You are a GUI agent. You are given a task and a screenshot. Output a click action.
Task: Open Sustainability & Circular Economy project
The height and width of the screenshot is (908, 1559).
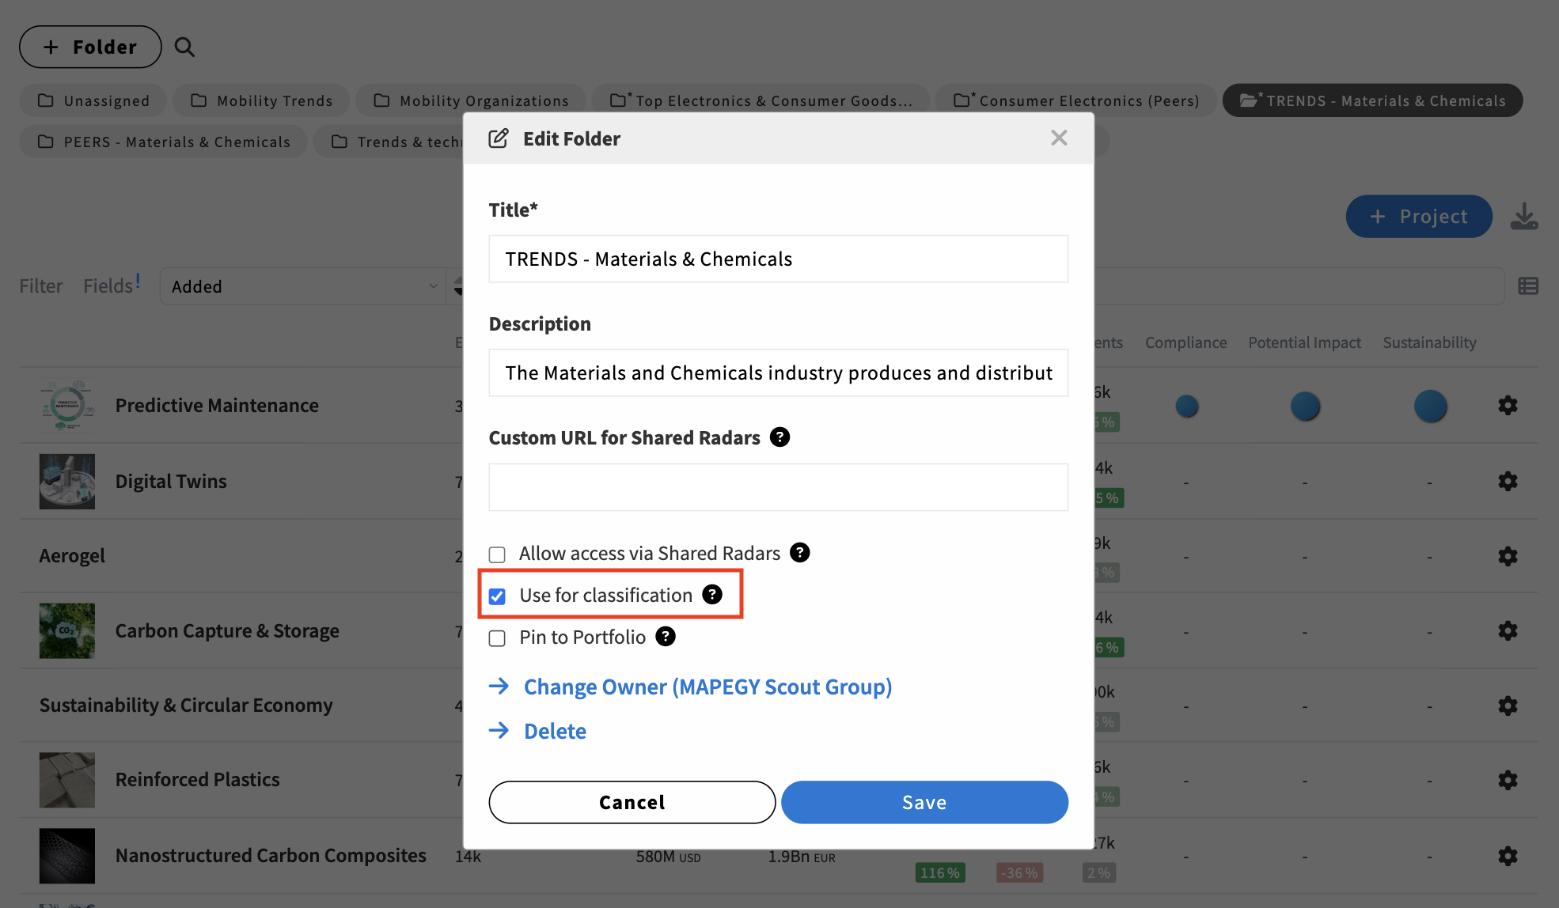pyautogui.click(x=186, y=706)
